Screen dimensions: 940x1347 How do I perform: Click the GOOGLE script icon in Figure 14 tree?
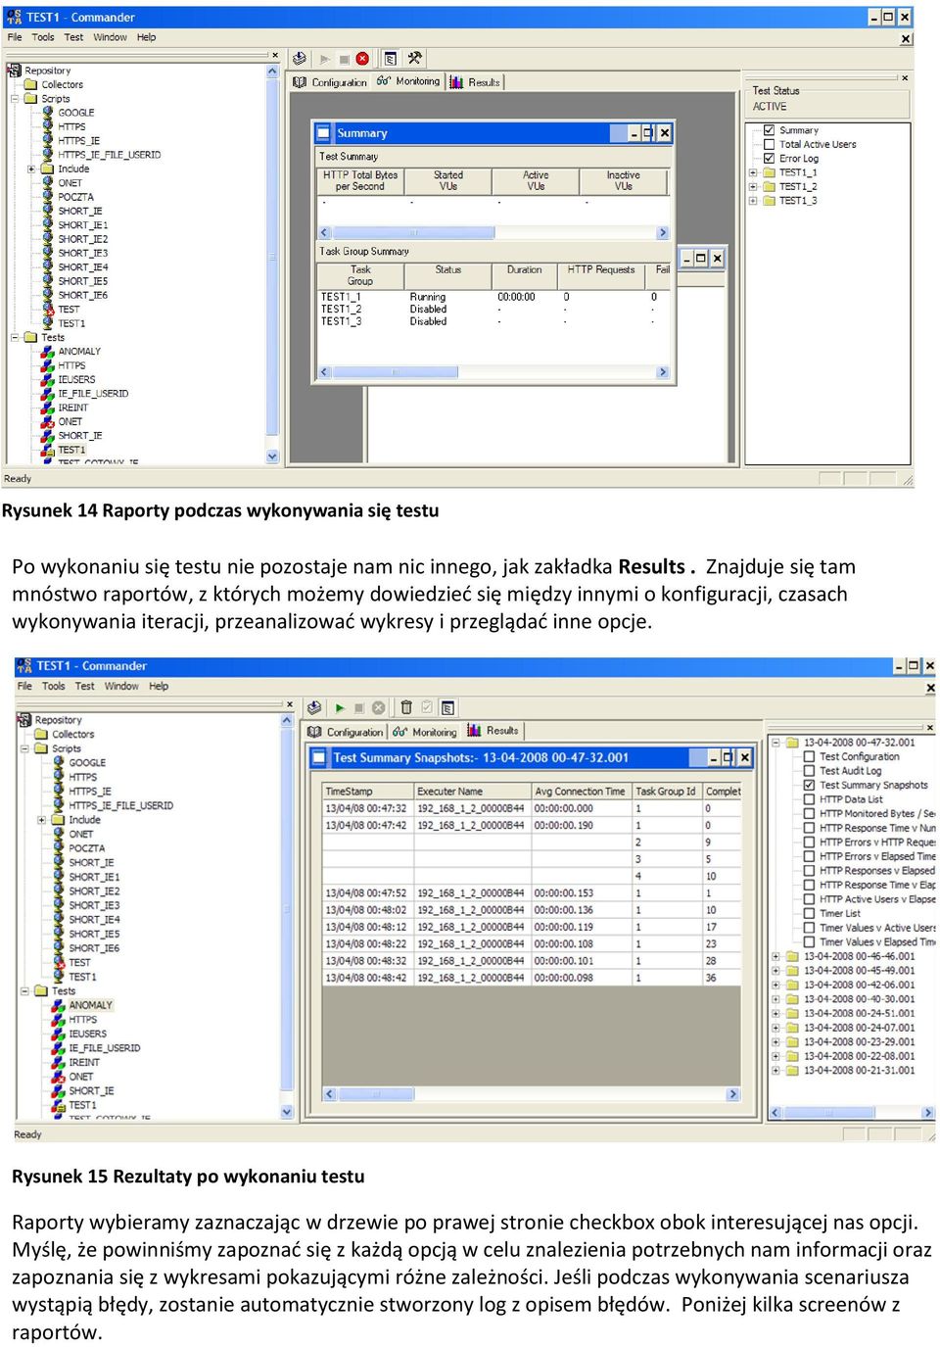(48, 113)
